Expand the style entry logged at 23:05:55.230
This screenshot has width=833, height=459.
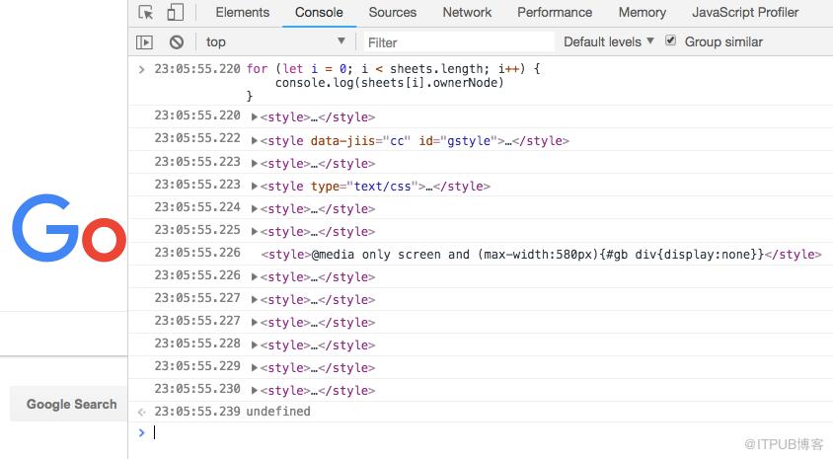pos(255,391)
